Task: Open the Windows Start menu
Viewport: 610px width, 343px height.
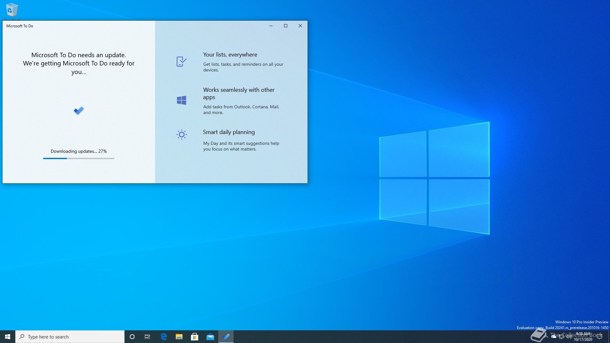Action: [x=8, y=337]
